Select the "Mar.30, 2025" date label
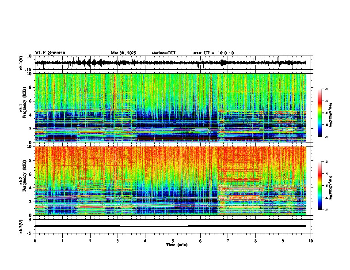The width and height of the screenshot is (350, 270). 123,53
